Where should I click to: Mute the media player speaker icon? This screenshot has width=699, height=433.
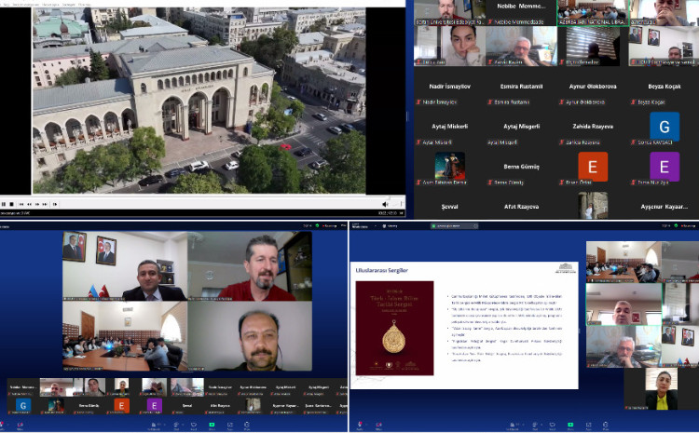[x=385, y=203]
